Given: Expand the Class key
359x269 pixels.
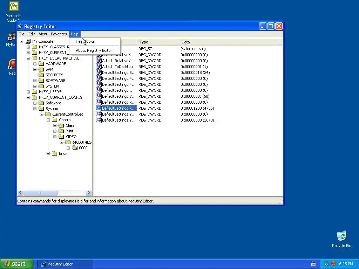Looking at the screenshot, I should (55, 125).
